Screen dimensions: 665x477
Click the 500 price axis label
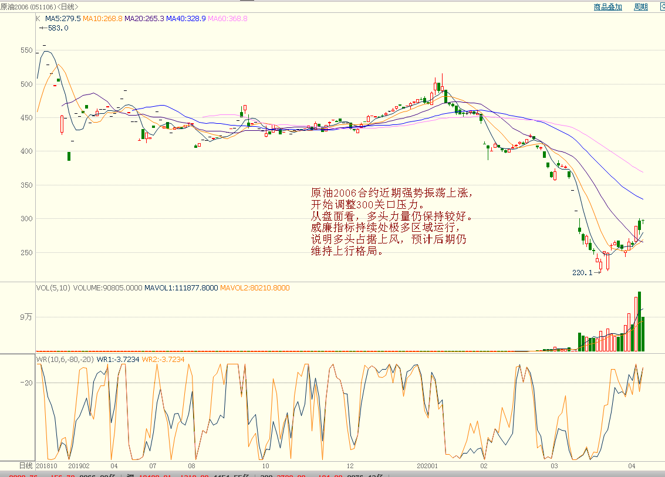click(x=26, y=84)
